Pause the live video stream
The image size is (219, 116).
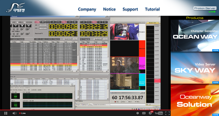coord(6,113)
